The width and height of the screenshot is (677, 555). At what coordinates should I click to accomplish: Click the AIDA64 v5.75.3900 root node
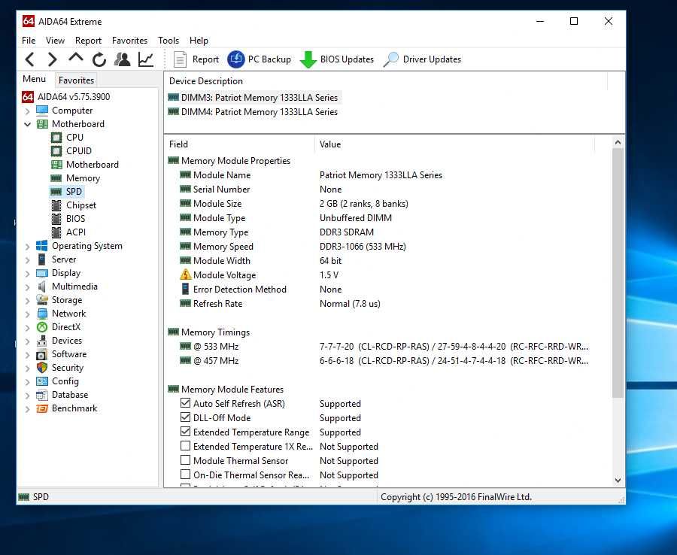pos(74,97)
